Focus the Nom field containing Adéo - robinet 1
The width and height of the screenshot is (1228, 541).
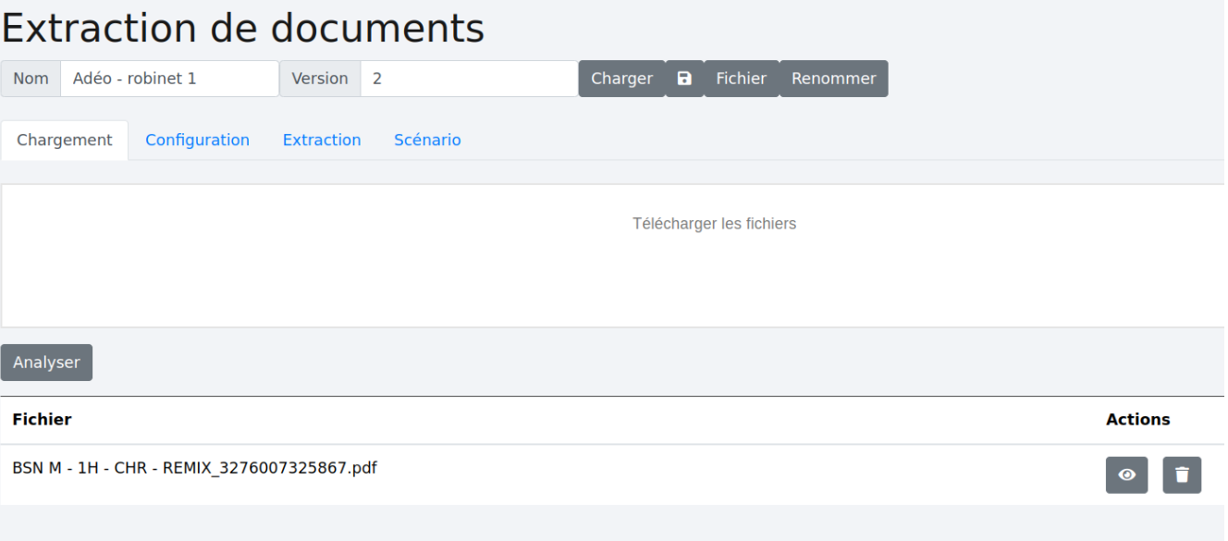point(169,79)
